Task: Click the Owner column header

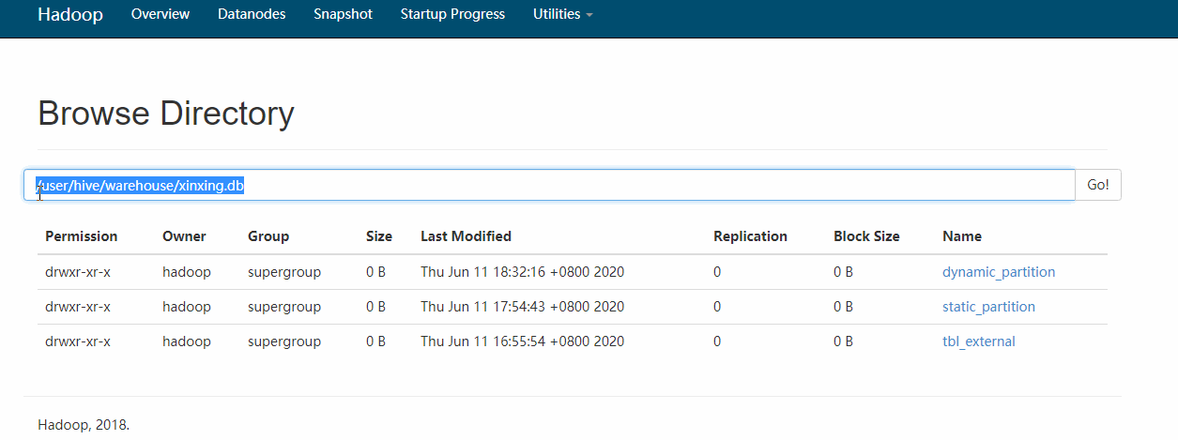Action: pyautogui.click(x=184, y=236)
